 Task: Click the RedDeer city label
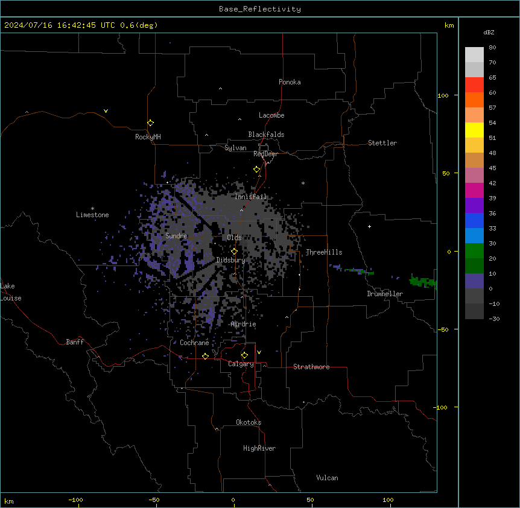tap(265, 154)
